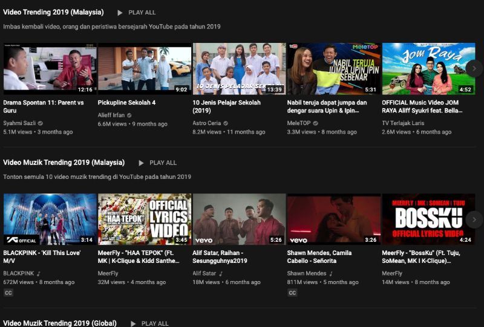This screenshot has width=484, height=327.
Task: Click "Tonton semula 10 video muzik trending" description
Action: pos(97,176)
